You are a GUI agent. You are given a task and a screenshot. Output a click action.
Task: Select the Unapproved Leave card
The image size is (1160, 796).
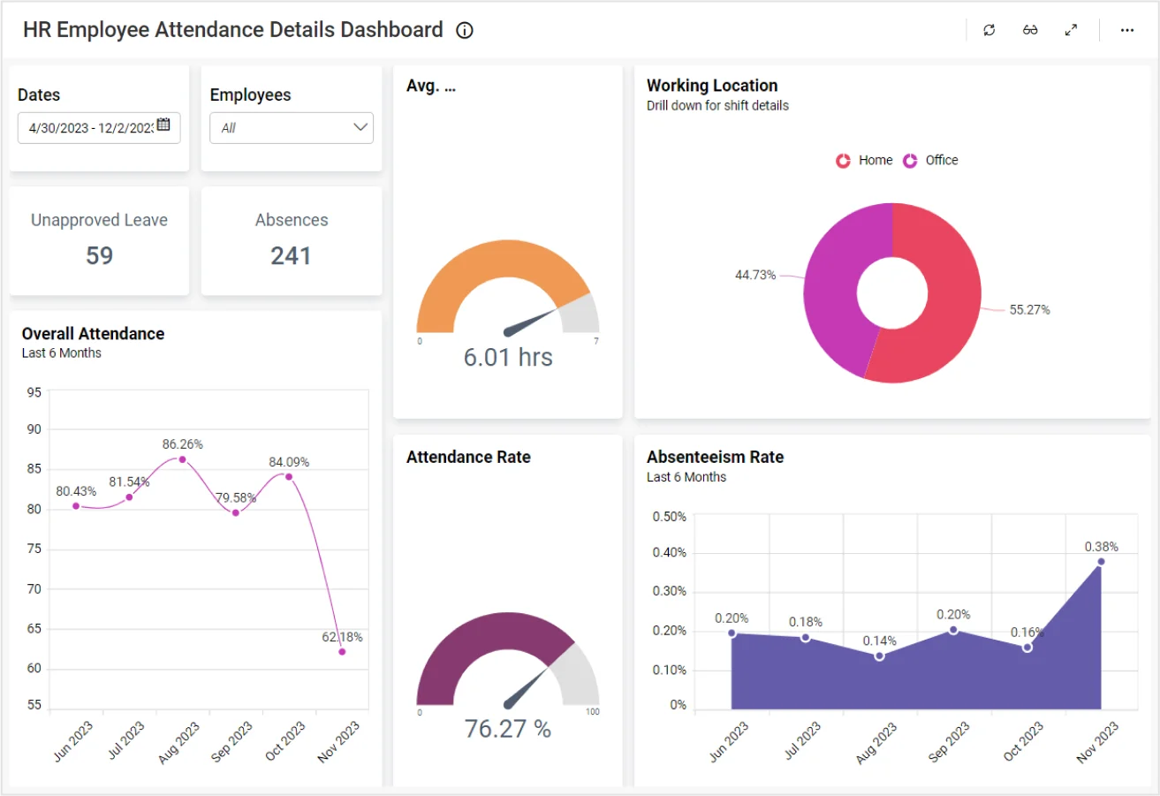click(99, 240)
